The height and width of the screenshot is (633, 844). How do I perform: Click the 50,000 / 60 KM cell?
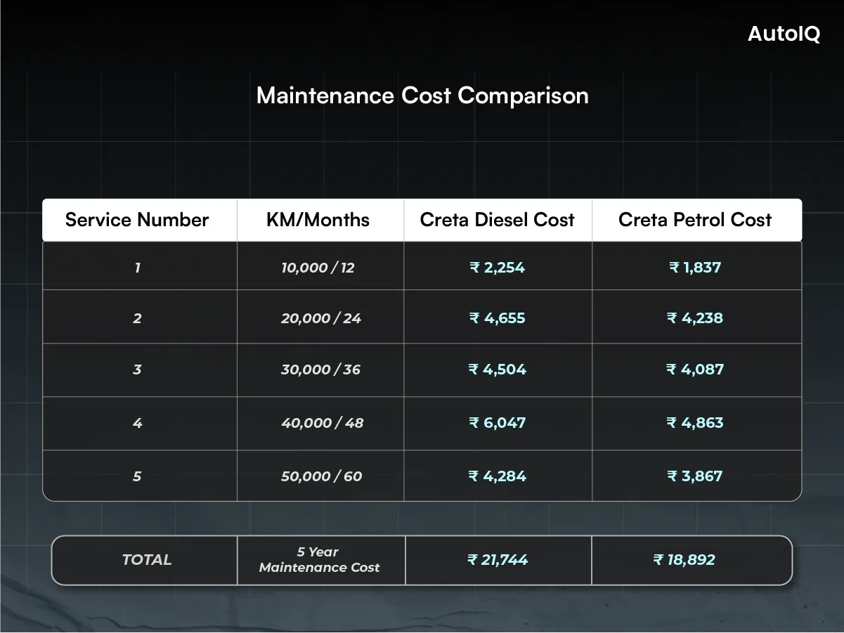(320, 476)
